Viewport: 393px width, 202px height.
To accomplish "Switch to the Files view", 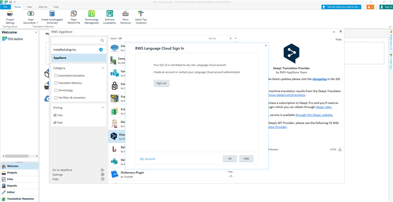I will point(19,179).
